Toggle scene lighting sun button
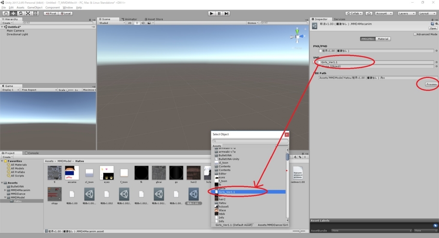The width and height of the screenshot is (439, 238). pos(137,23)
